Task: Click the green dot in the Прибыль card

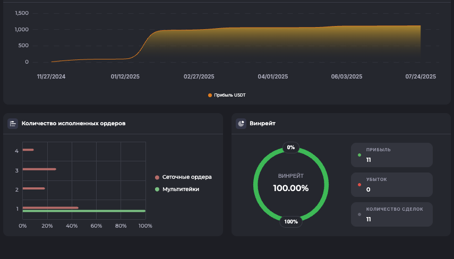Action: coord(359,156)
